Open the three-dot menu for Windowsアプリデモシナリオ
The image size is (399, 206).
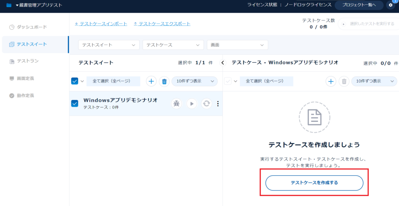(218, 104)
